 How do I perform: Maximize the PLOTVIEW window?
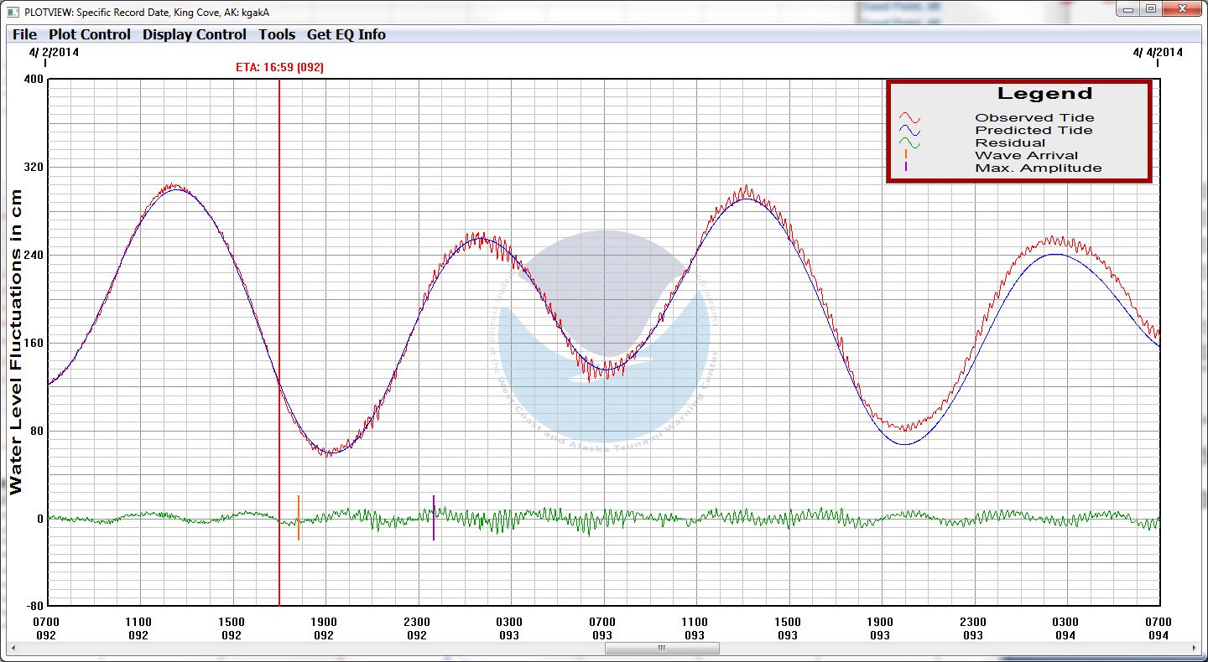tap(1150, 9)
